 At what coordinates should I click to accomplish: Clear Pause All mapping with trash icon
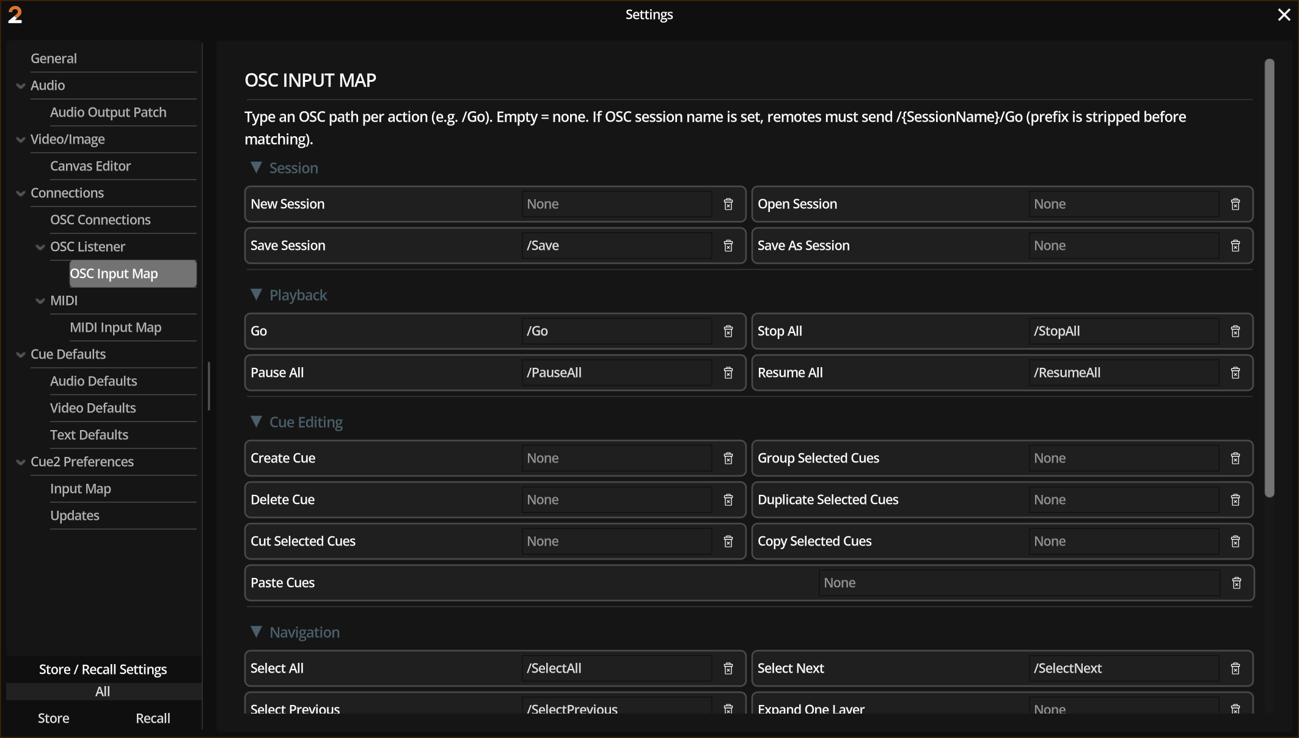(728, 373)
